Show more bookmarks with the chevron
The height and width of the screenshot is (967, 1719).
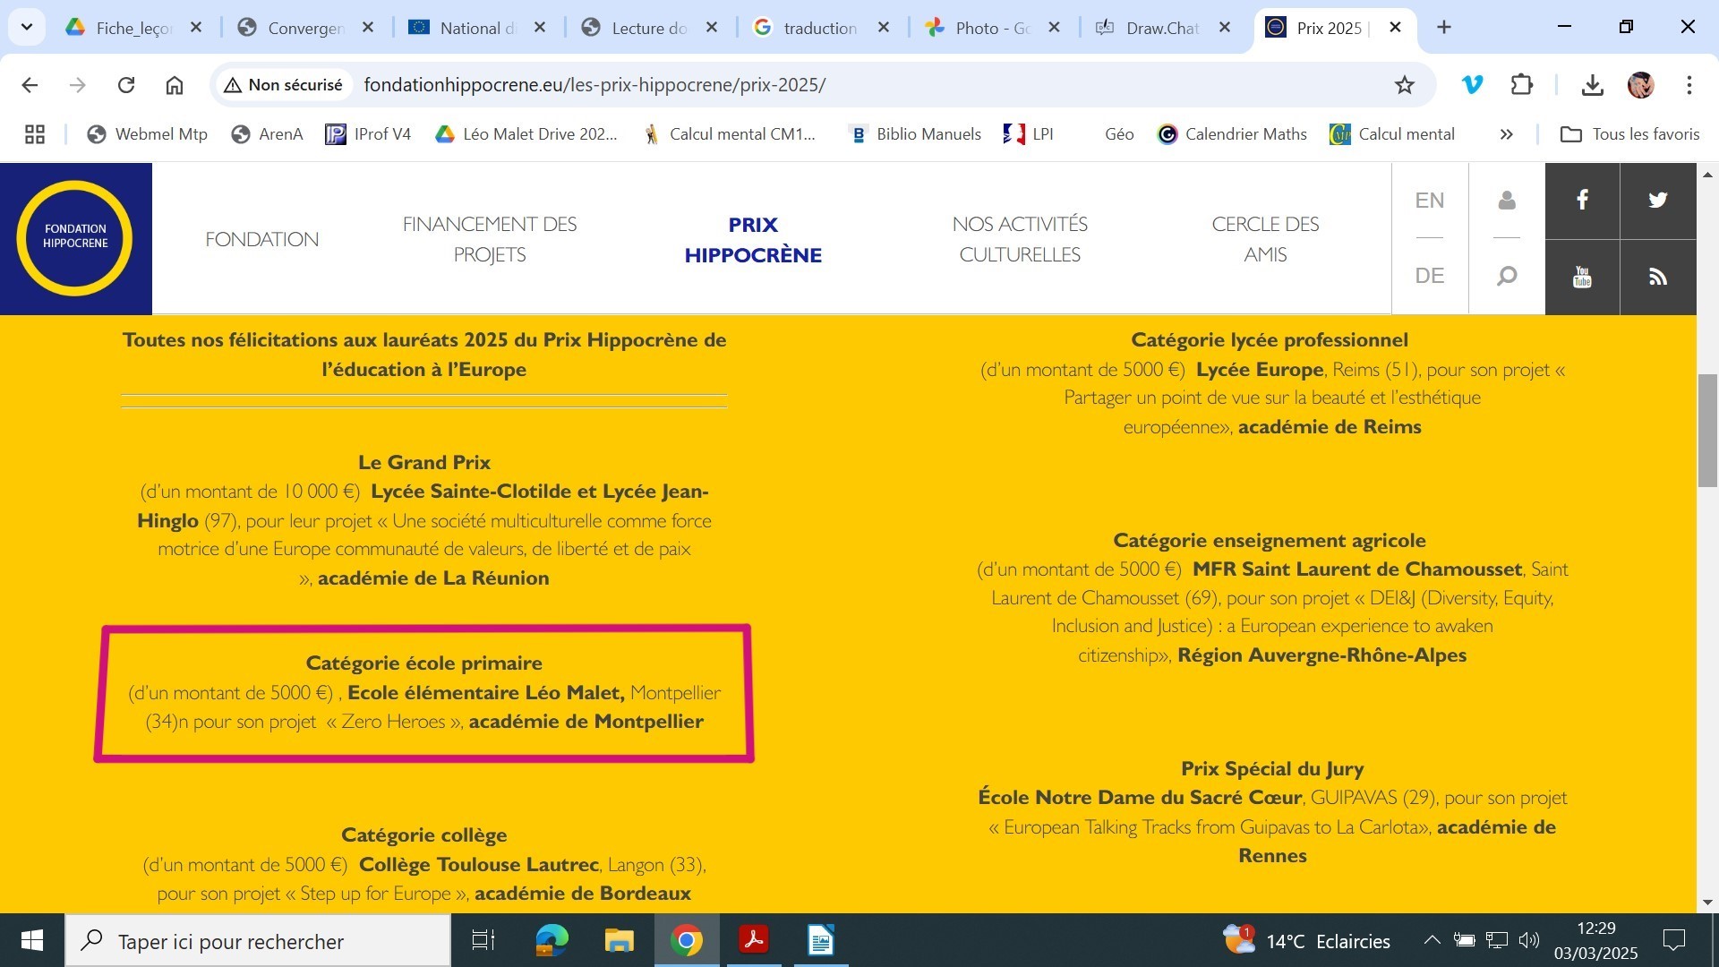[x=1506, y=134]
